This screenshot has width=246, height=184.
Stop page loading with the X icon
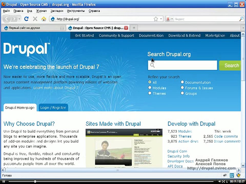point(35,19)
